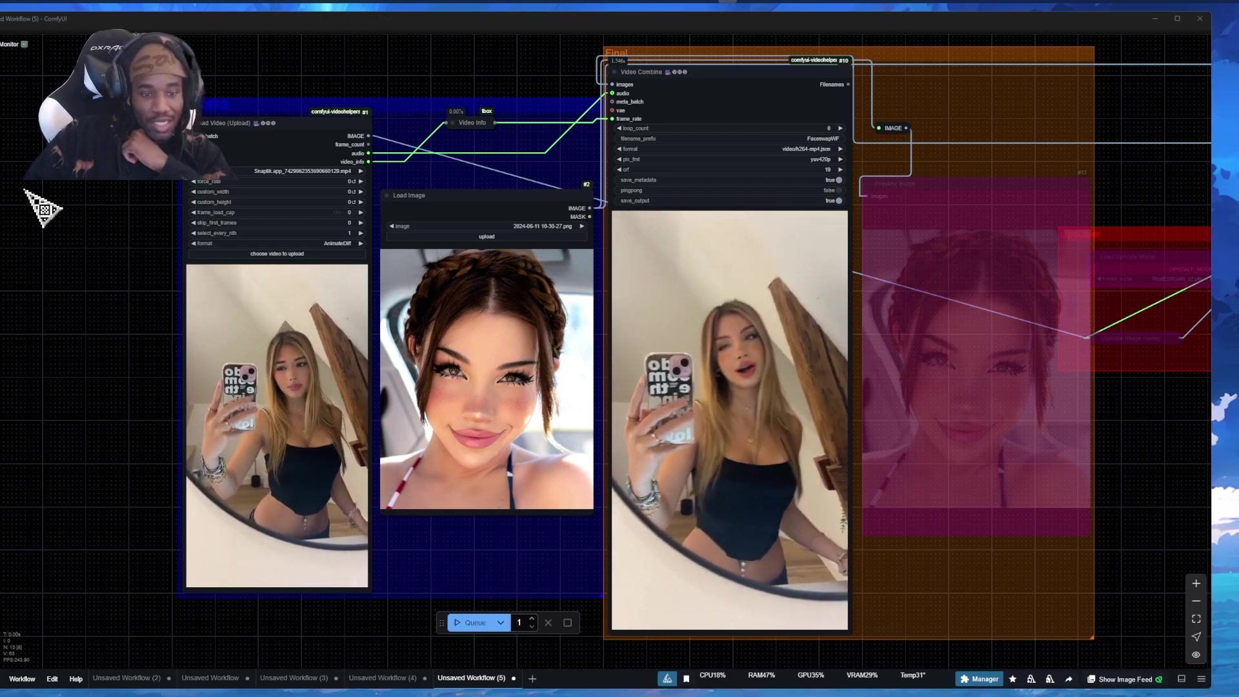Click the select mode arrow icon in canvas controls

(x=1196, y=637)
